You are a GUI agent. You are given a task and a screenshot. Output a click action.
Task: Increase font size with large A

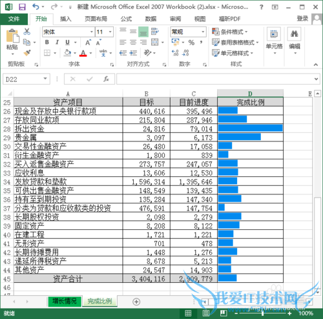tap(88, 43)
